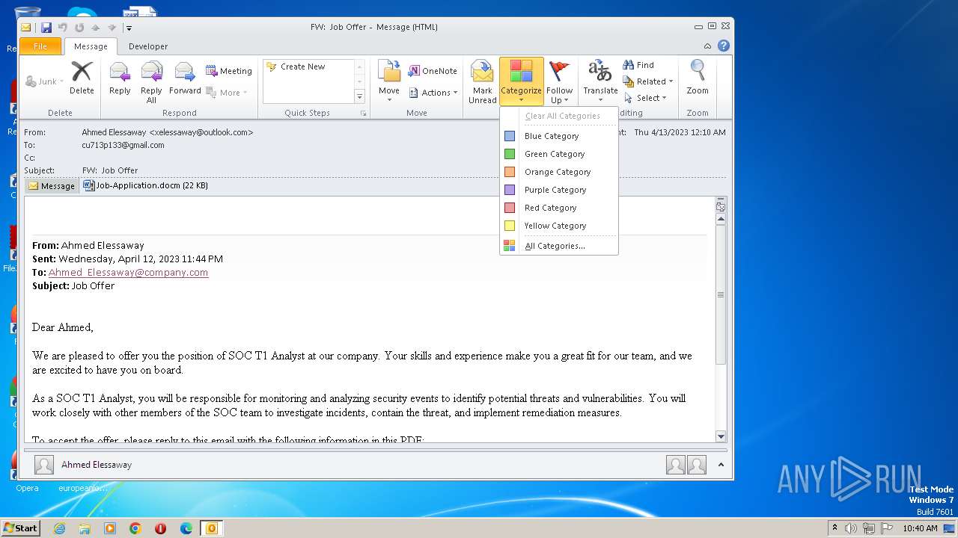Send message to OneNote

pos(433,71)
